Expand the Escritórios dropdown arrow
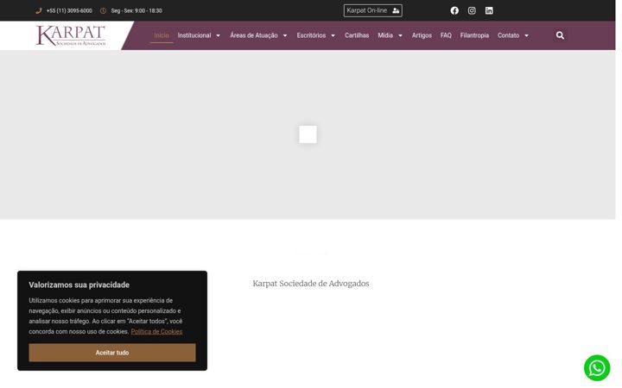 333,35
